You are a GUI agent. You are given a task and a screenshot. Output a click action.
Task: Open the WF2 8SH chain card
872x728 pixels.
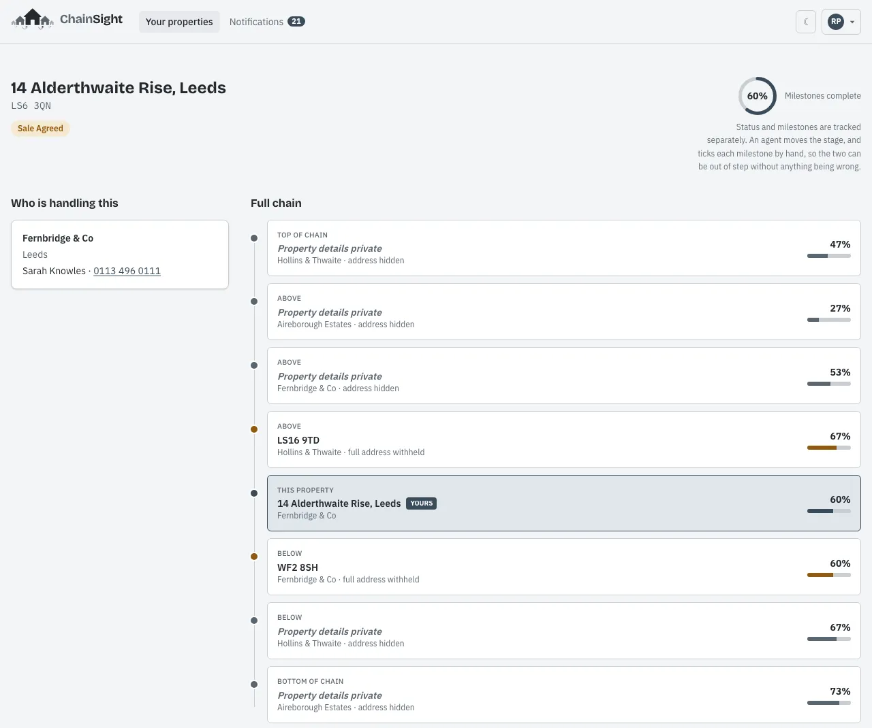click(x=564, y=567)
